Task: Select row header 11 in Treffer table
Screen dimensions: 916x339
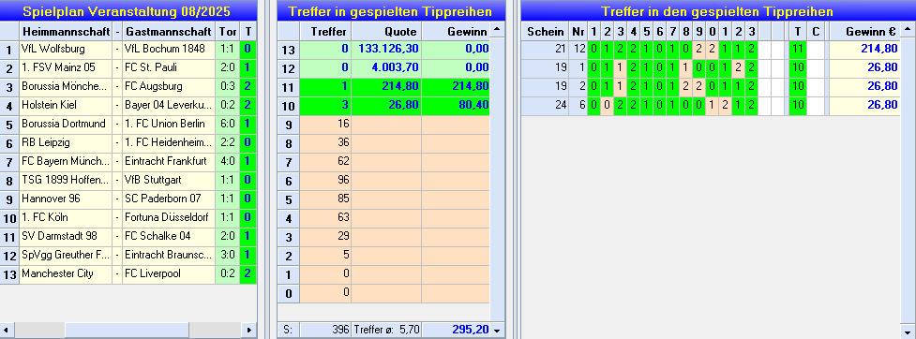Action: pyautogui.click(x=288, y=87)
